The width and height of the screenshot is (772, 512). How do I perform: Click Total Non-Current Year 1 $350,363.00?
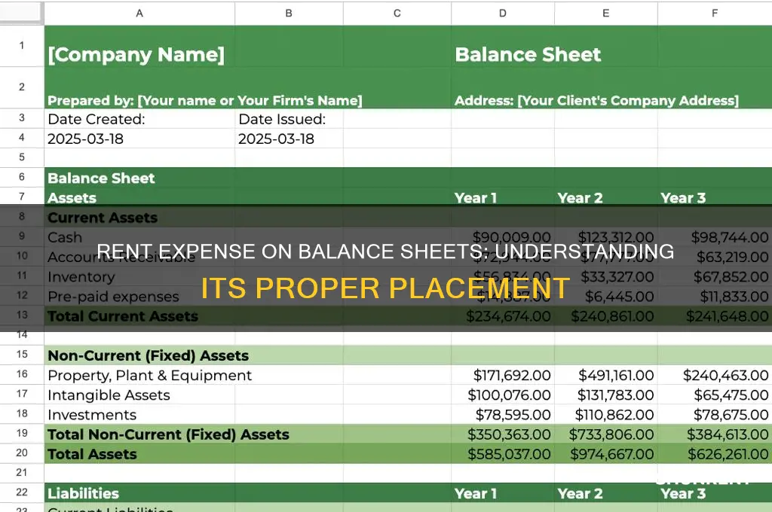click(x=509, y=434)
